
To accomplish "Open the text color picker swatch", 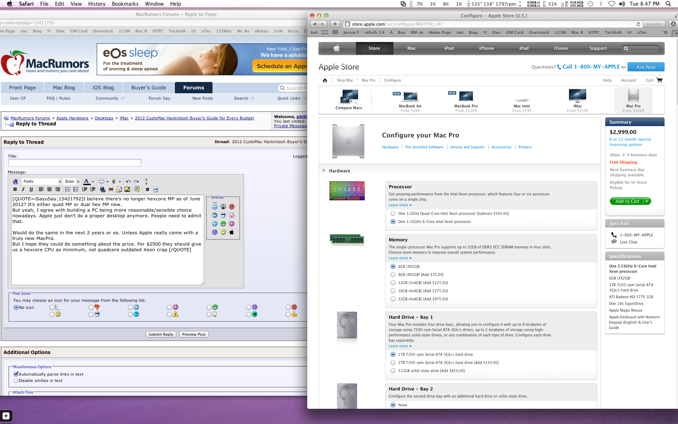I will (87, 181).
